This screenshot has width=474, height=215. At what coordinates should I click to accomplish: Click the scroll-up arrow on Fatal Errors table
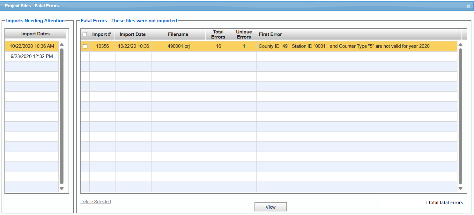(461, 44)
